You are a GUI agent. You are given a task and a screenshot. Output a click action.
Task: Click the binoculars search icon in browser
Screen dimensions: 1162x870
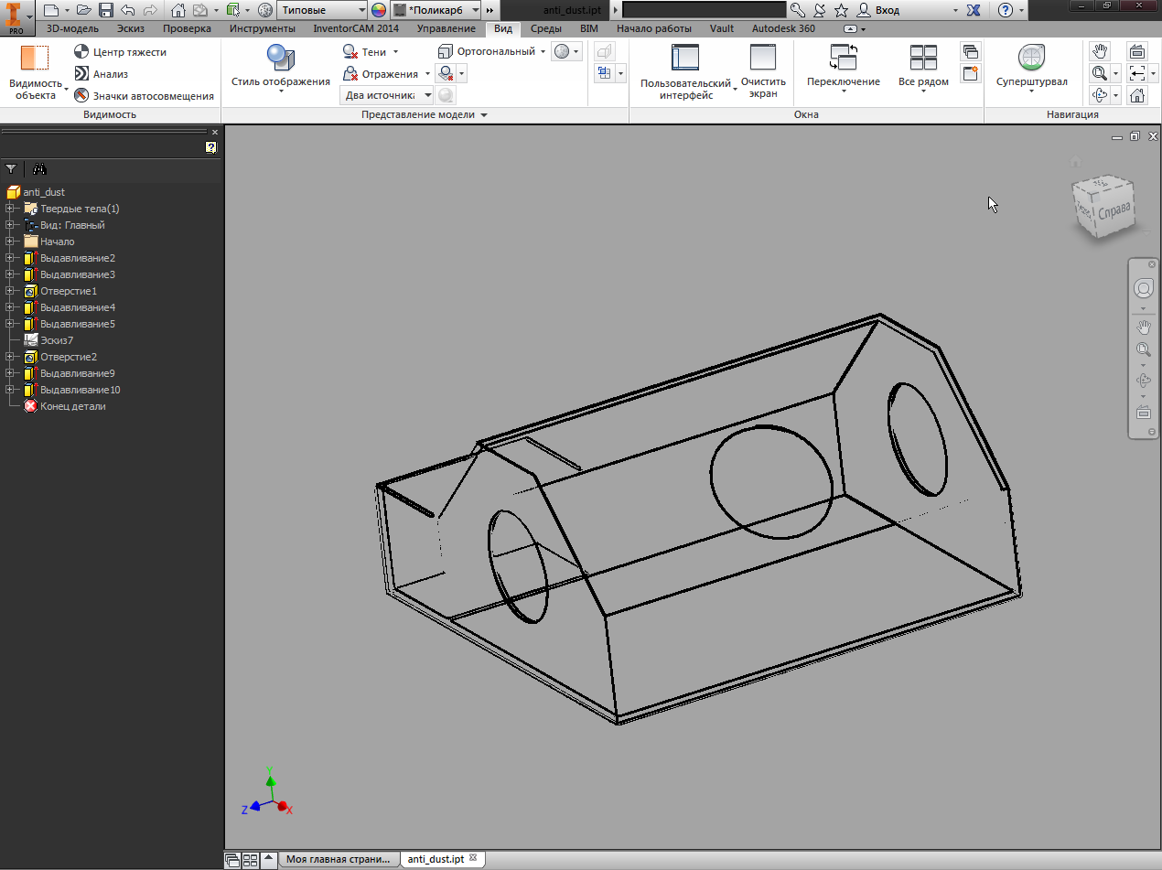pos(39,169)
